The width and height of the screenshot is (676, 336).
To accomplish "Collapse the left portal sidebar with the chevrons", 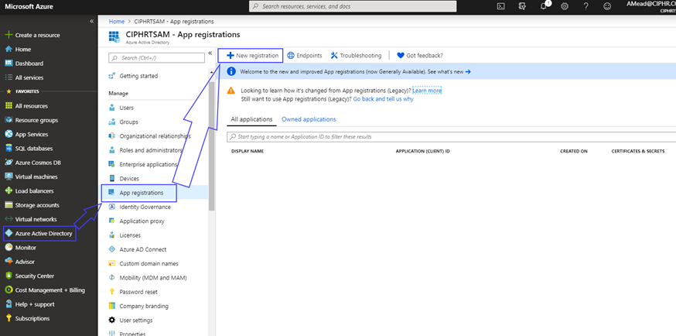I will coord(91,21).
